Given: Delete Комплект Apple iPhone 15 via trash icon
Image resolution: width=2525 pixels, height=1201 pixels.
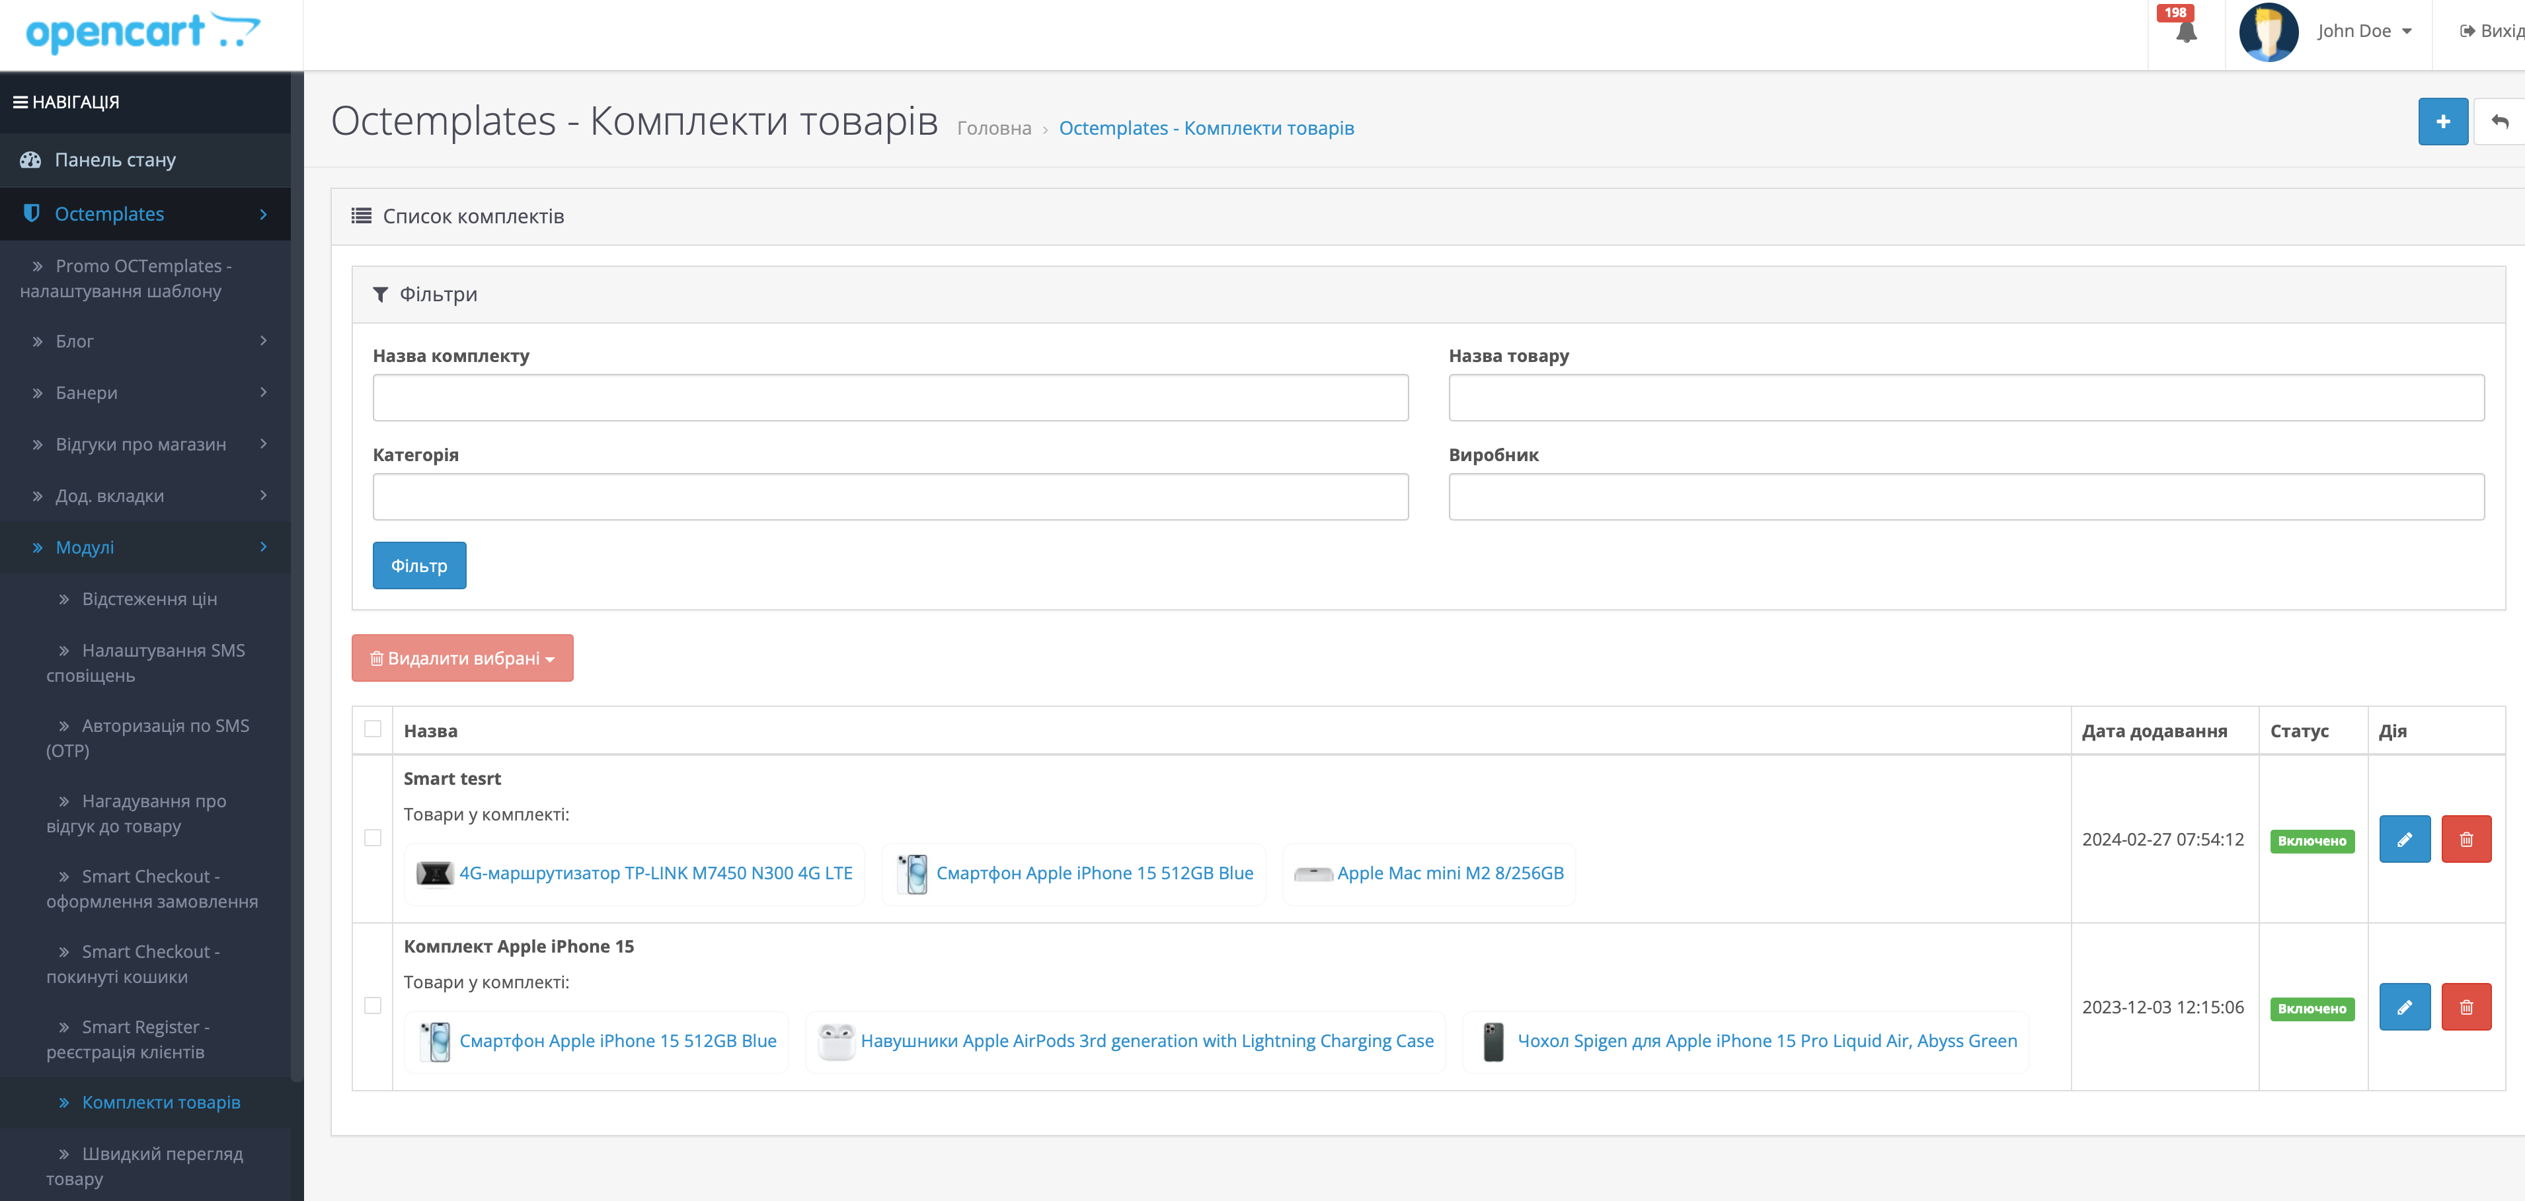Looking at the screenshot, I should pos(2466,1007).
